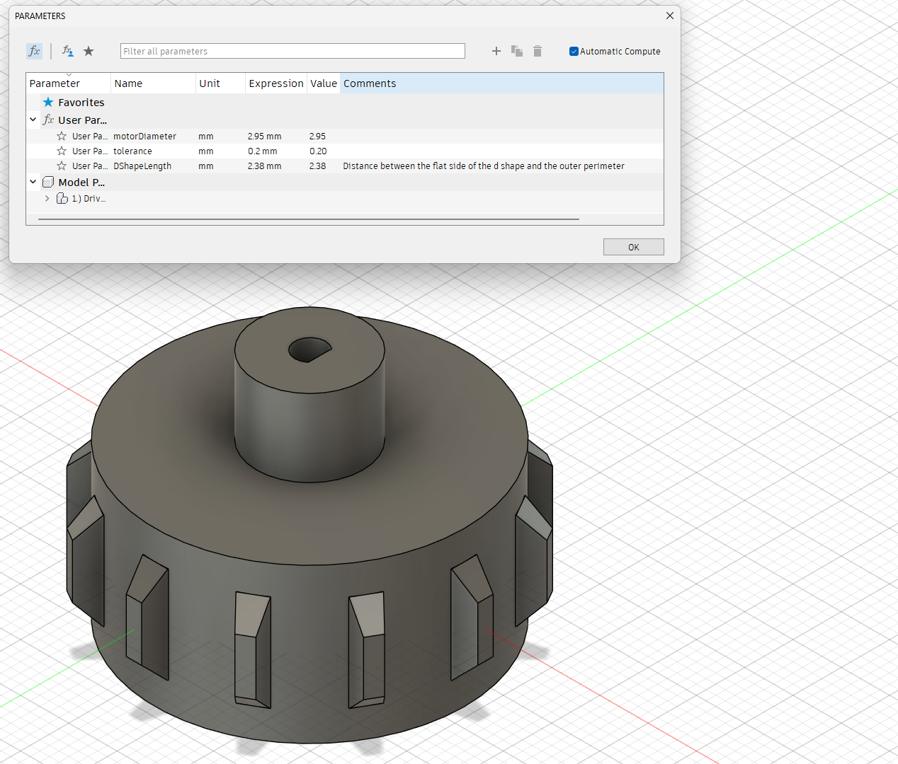
Task: Favorite the motorDiameter parameter star
Action: coord(61,136)
